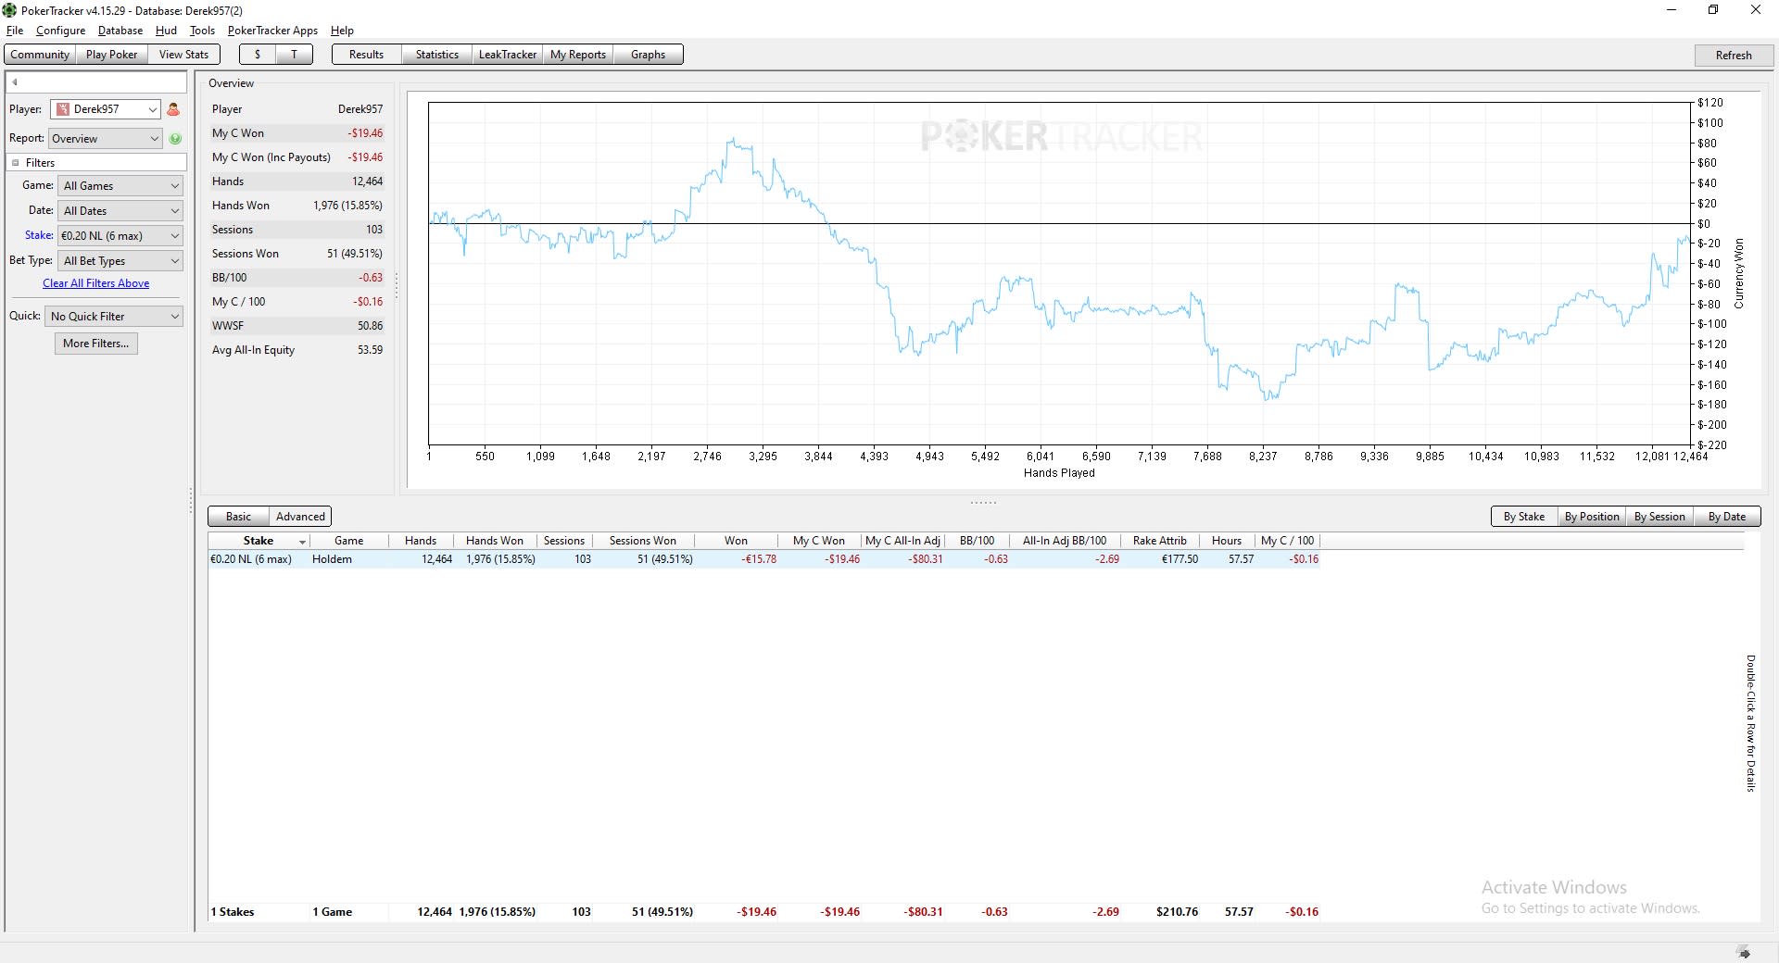Switch to the Play Poker tab
Image resolution: width=1779 pixels, height=963 pixels.
(x=111, y=55)
